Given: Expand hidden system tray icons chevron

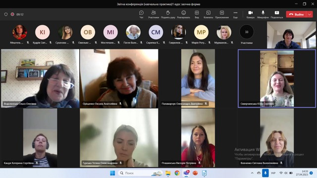Looking at the screenshot, I should click(252, 173).
